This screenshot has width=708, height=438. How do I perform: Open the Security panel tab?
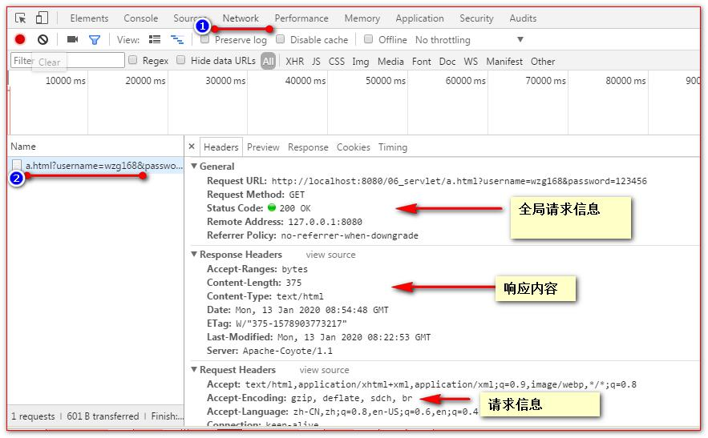pos(477,18)
